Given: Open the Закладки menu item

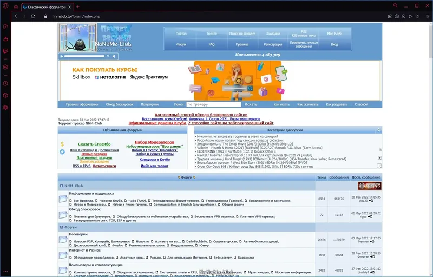Looking at the screenshot, I should pyautogui.click(x=273, y=34).
